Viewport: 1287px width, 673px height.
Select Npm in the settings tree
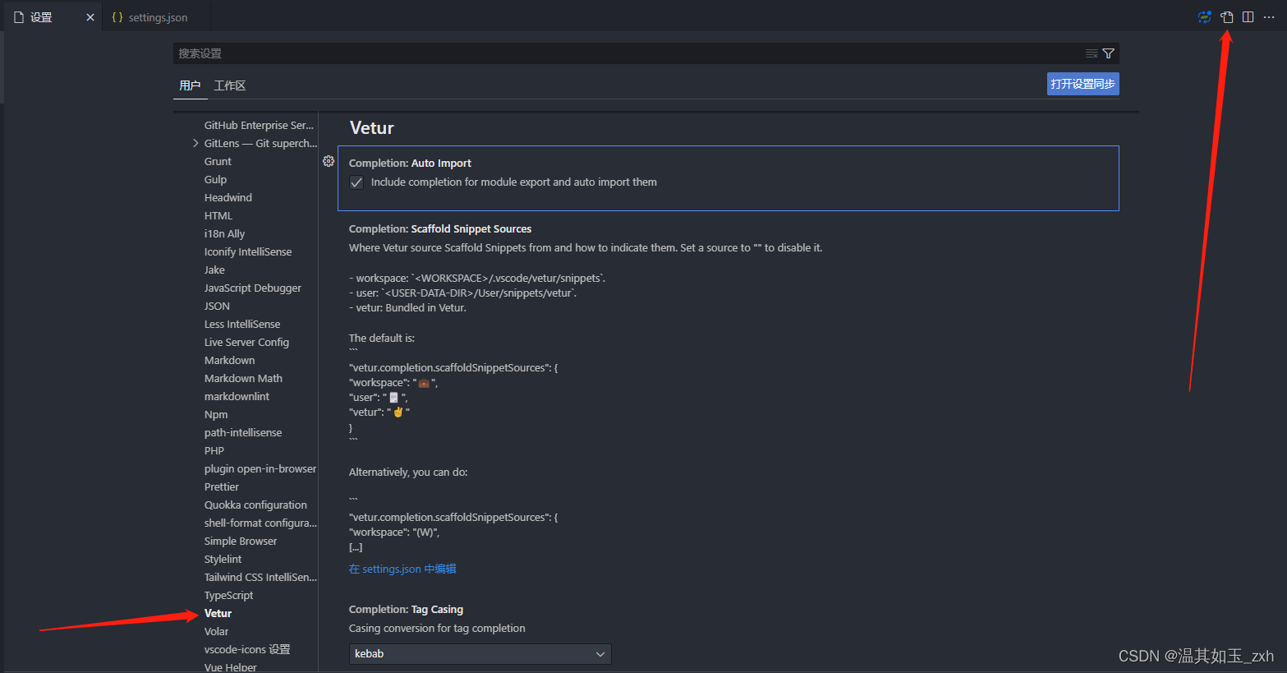(216, 414)
